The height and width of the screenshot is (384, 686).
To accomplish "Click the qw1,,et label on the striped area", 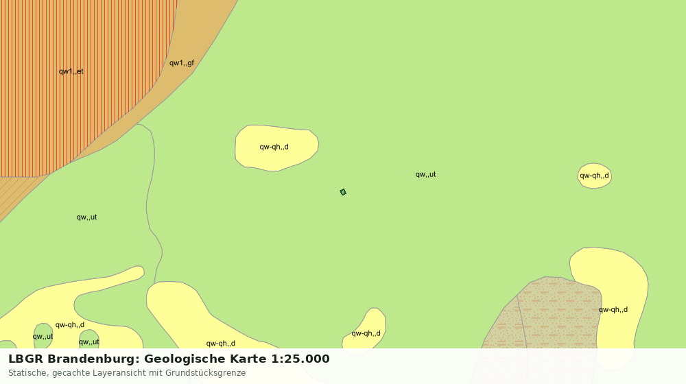I will pyautogui.click(x=71, y=71).
